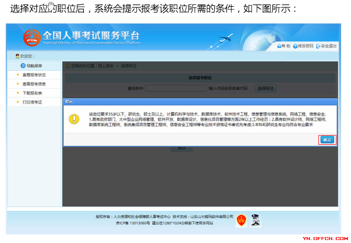Click the 确定 button in the dialog
This screenshot has width=351, height=243.
pos(327,140)
